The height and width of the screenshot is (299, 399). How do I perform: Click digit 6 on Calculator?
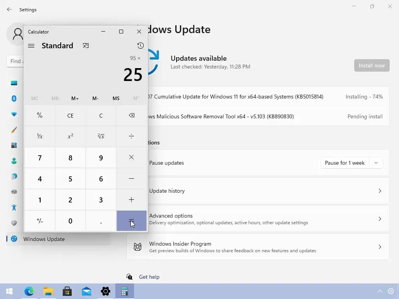[x=101, y=179]
